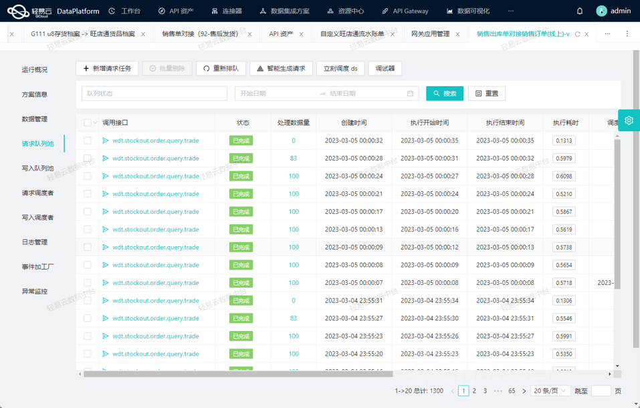Viewport: 640px width, 408px height.
Task: Click play icon on first wdt.stockout row
Action: 106,140
